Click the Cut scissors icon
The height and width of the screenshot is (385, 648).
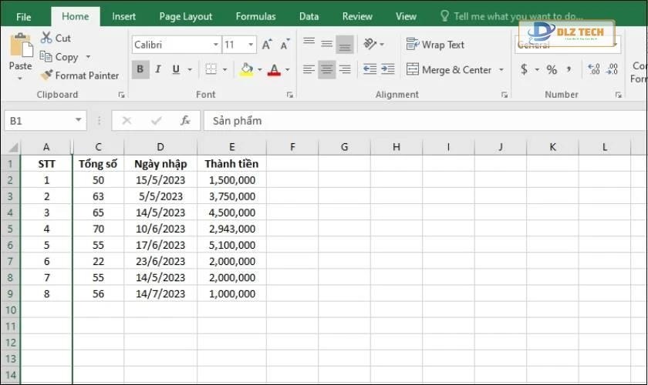[x=46, y=38]
